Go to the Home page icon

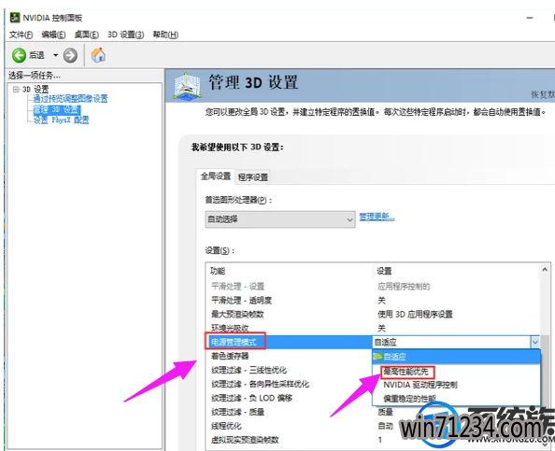(98, 55)
